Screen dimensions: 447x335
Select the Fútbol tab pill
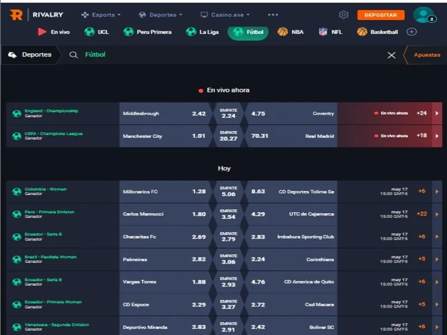[x=248, y=32]
